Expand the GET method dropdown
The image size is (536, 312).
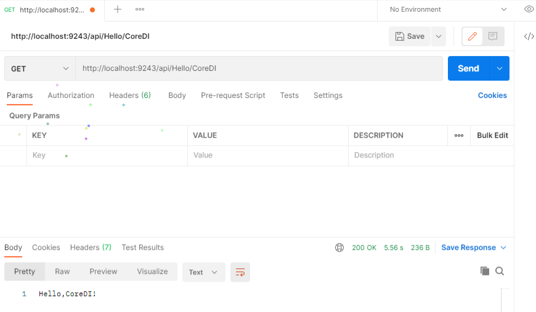[x=40, y=68]
